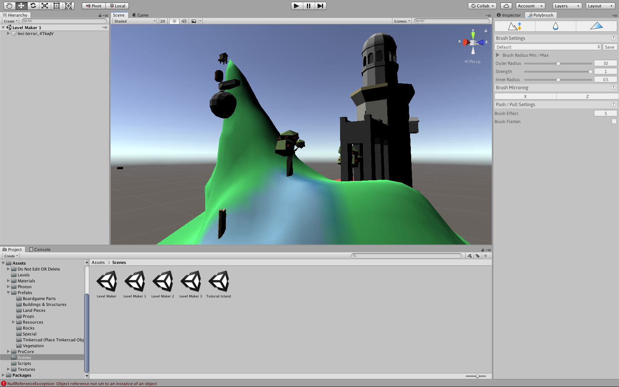Switch to the Inspector tab
Viewport: 619px width, 387px height.
pos(509,15)
